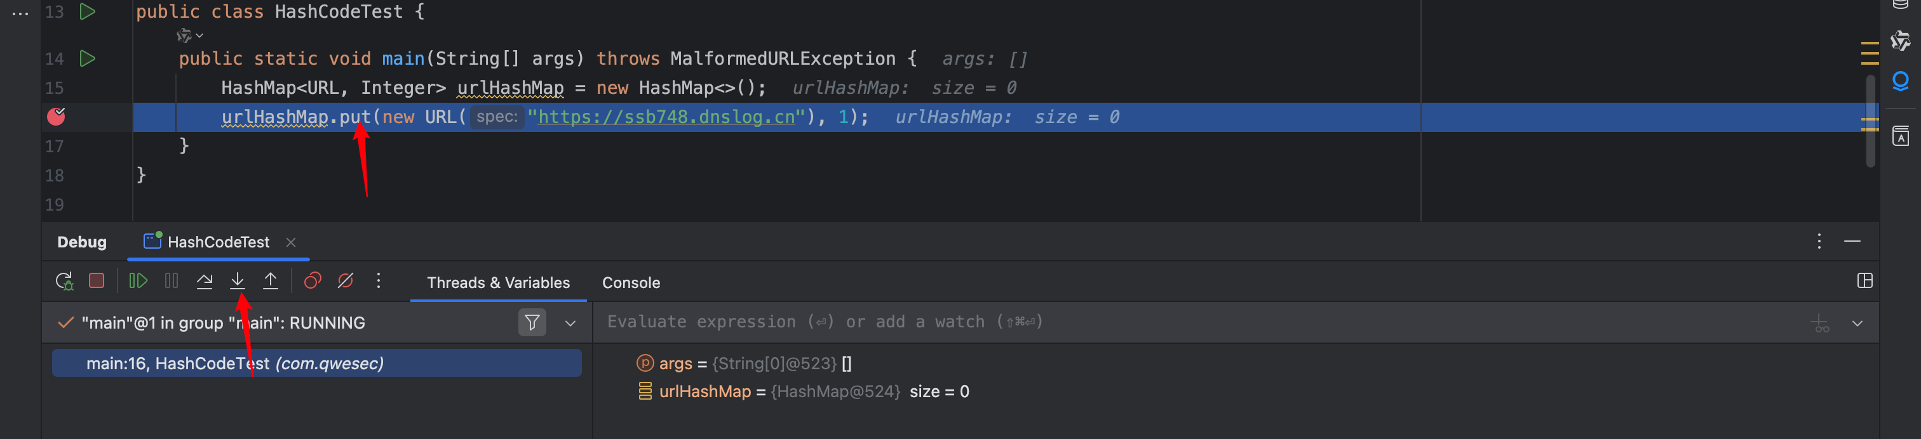Image resolution: width=1921 pixels, height=439 pixels.
Task: Switch to the Console tab
Action: 631,282
